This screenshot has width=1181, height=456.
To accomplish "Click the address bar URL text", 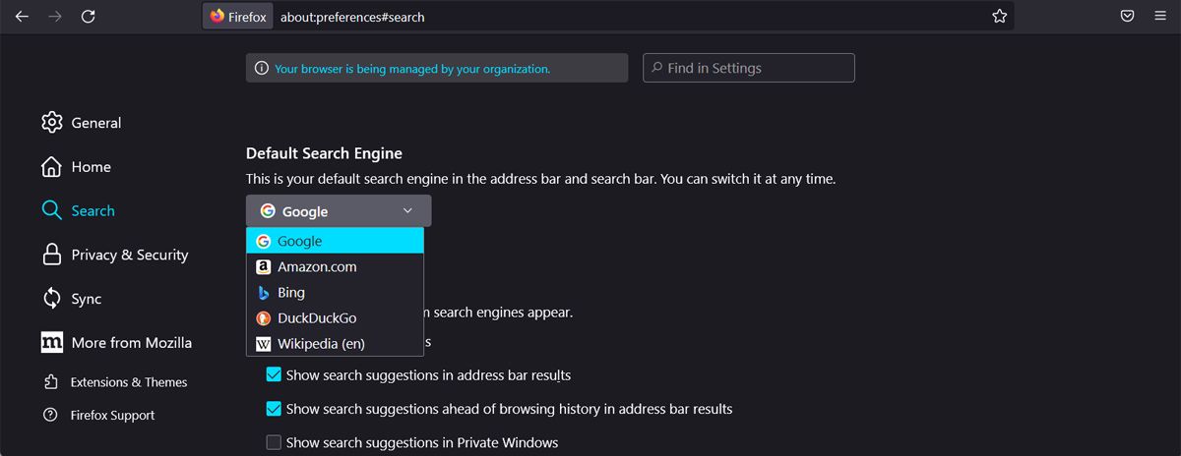I will click(352, 17).
